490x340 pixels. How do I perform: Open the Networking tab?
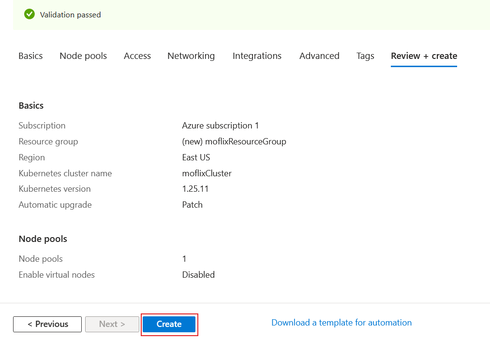[x=191, y=56]
